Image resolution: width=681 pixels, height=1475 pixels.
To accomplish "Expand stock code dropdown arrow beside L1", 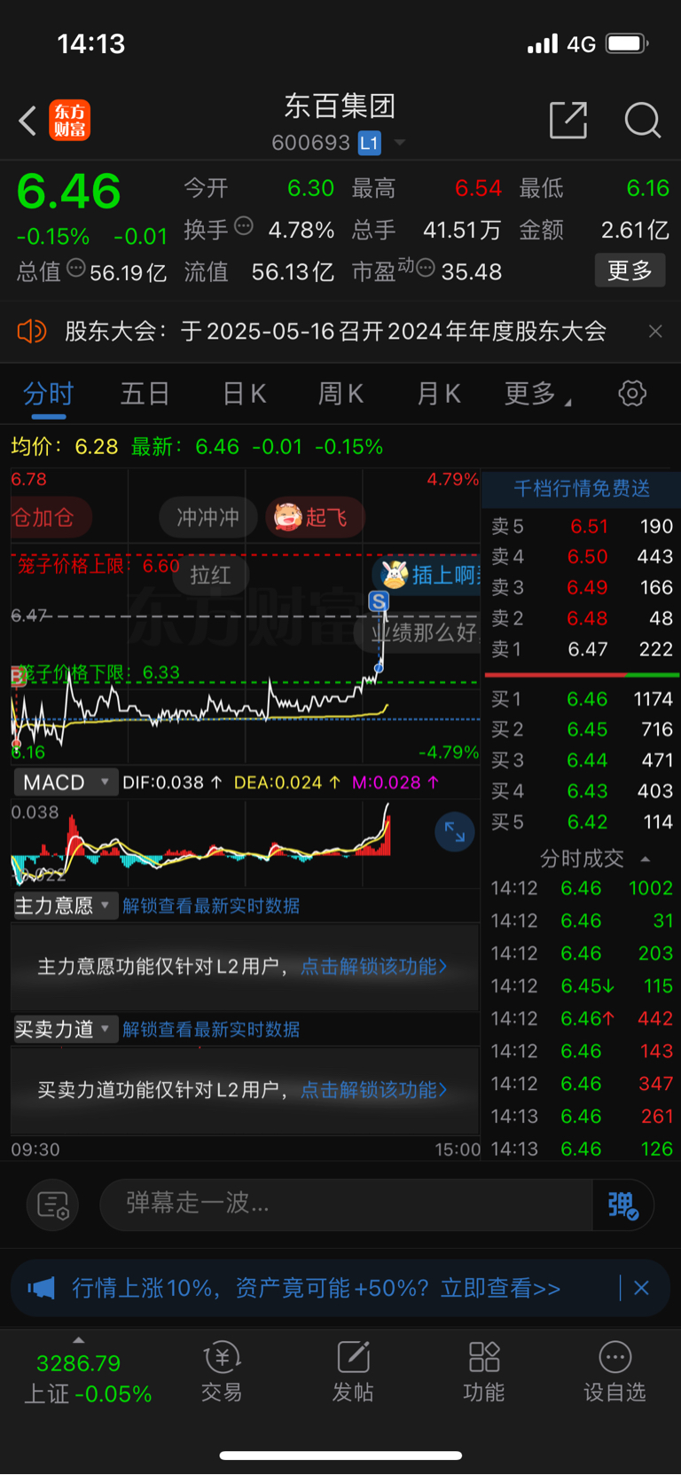I will [400, 143].
